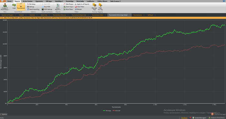Close the Tournament Stack Size tab
This screenshot has height=119, width=226.
88,15
